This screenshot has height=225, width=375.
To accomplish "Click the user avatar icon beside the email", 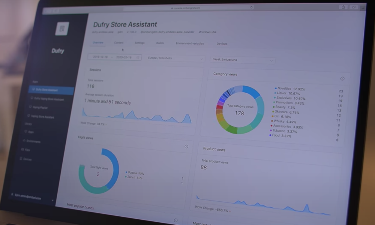I will (12, 194).
